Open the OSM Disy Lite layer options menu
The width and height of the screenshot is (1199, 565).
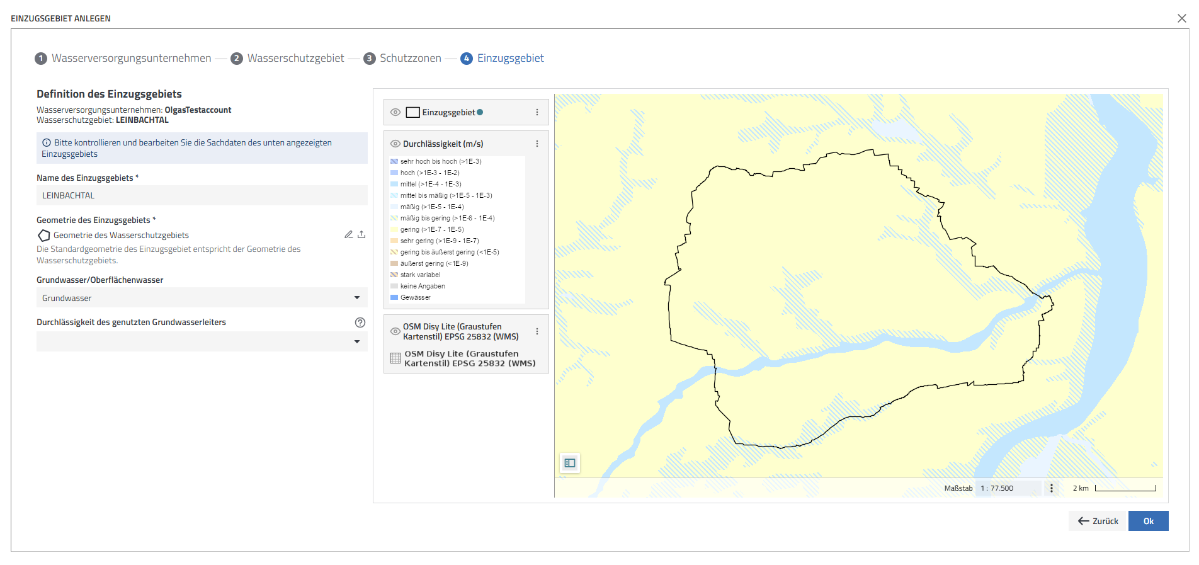[x=537, y=331]
